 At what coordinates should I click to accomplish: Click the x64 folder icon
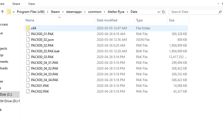click(28, 28)
